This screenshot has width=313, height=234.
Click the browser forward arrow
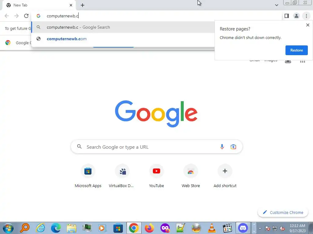[17, 16]
